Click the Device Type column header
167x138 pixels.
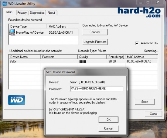[28, 26]
